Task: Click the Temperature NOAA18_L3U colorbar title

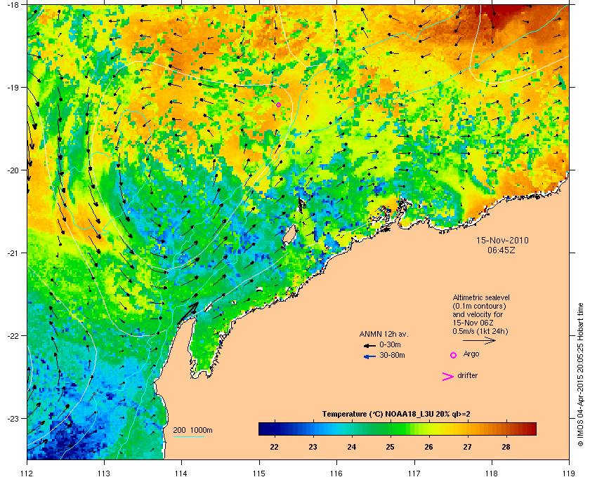Action: (x=396, y=414)
